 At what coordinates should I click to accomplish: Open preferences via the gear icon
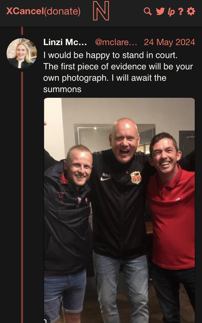191,11
